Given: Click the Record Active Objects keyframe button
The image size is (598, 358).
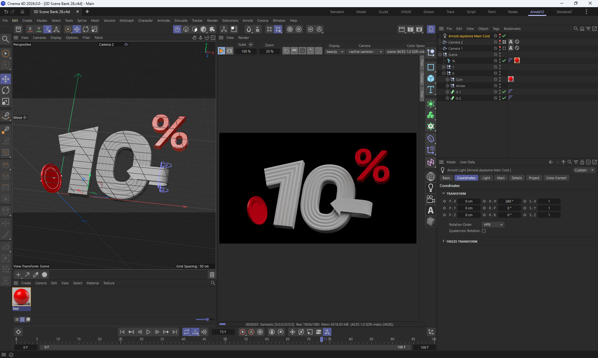Looking at the screenshot, I should pyautogui.click(x=243, y=332).
